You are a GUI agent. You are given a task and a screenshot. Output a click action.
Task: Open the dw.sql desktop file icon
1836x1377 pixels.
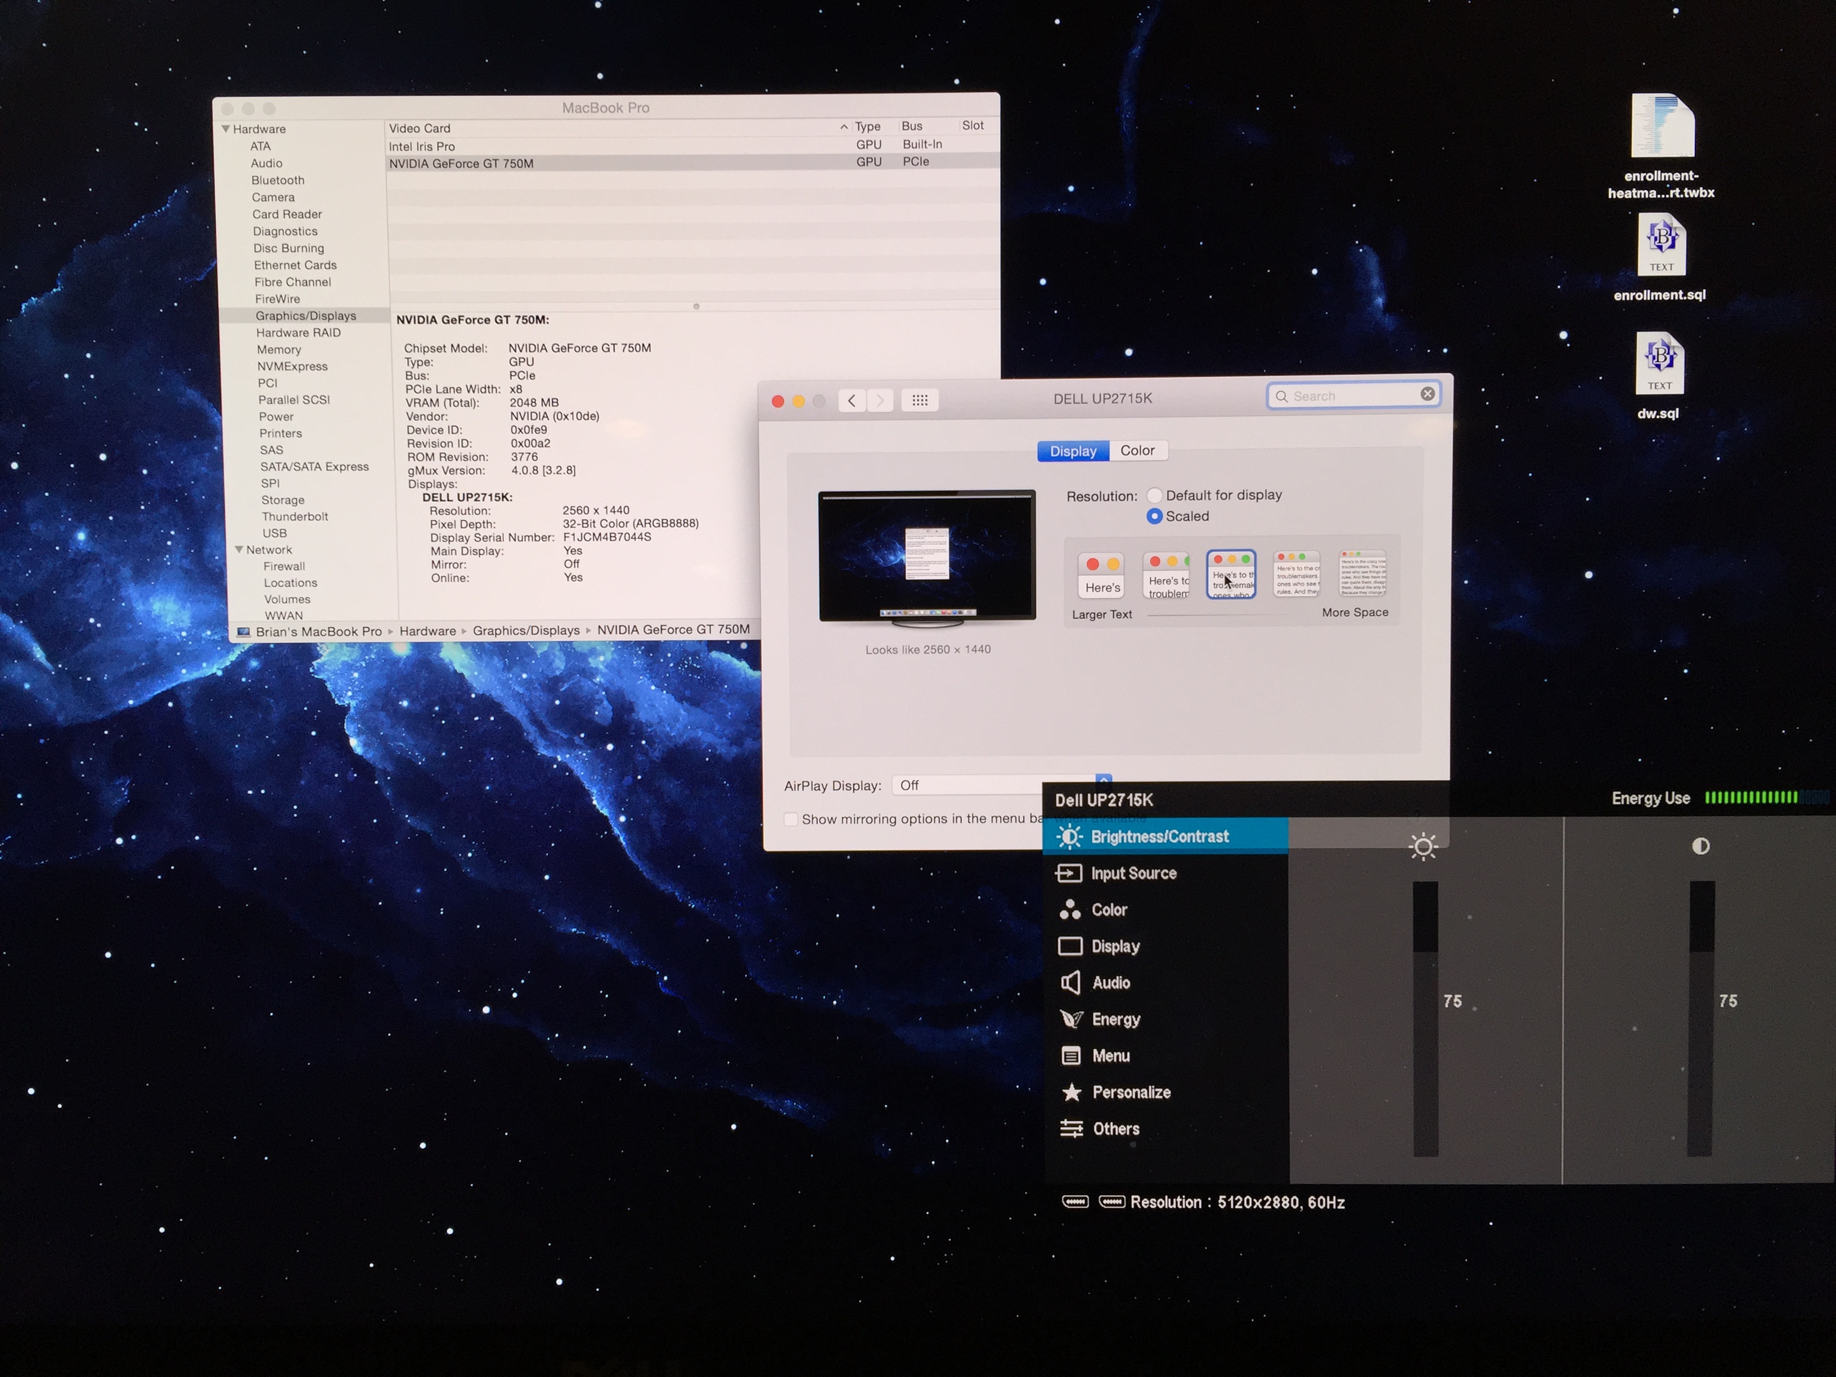pos(1659,363)
